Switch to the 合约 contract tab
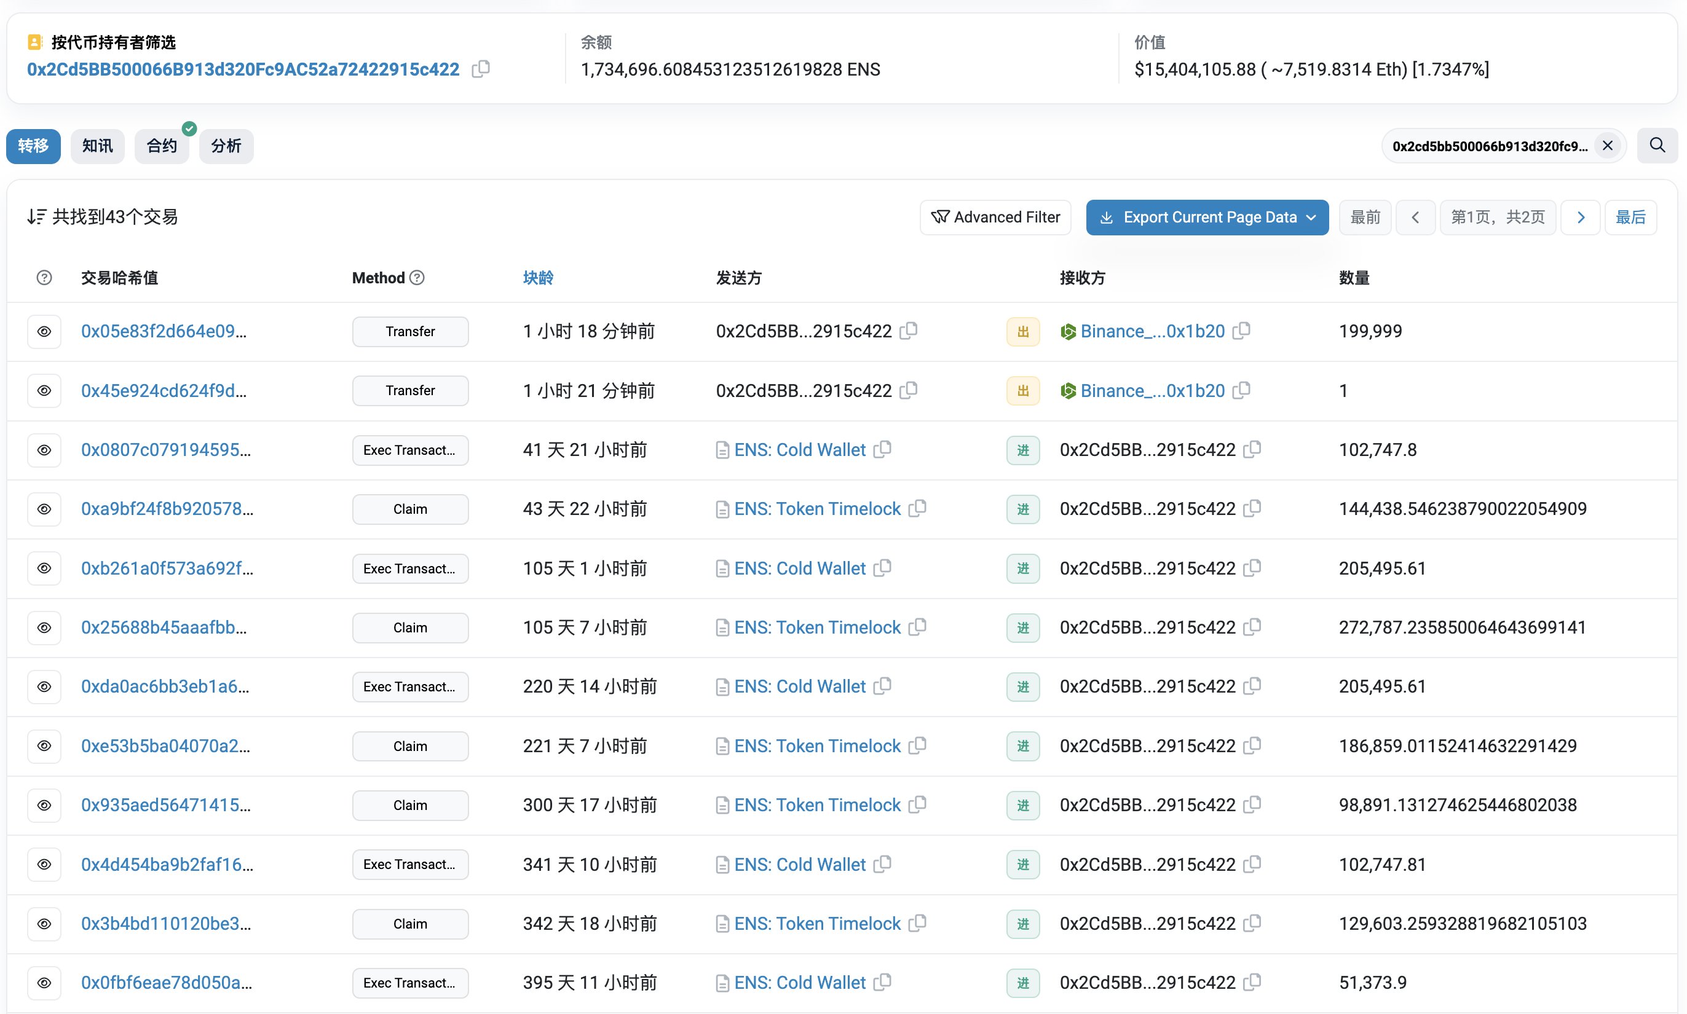Image resolution: width=1687 pixels, height=1014 pixels. [162, 146]
